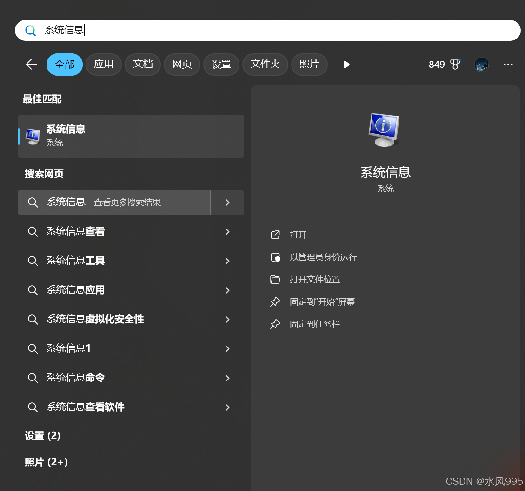Expand the 设置 (2) results group
The width and height of the screenshot is (525, 491).
pos(42,435)
